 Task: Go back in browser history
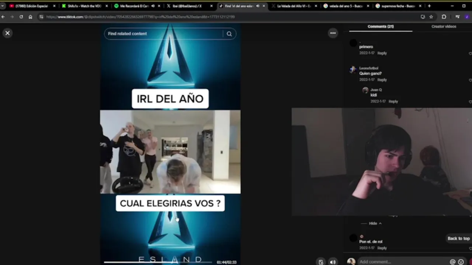[x=3, y=17]
